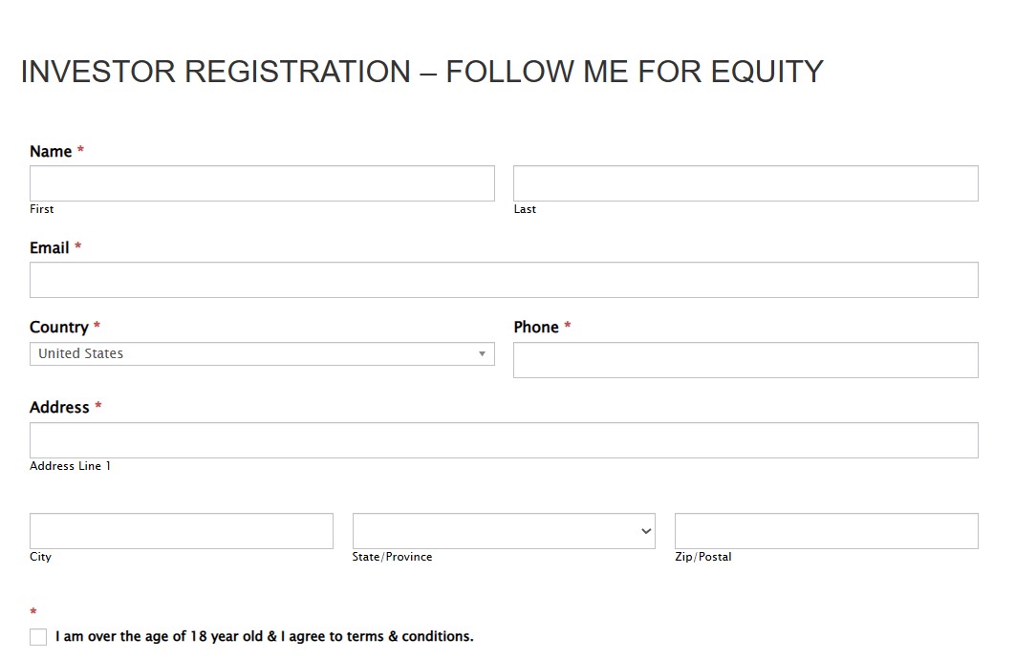
Task: Click the Investor Registration page heading
Action: (421, 72)
